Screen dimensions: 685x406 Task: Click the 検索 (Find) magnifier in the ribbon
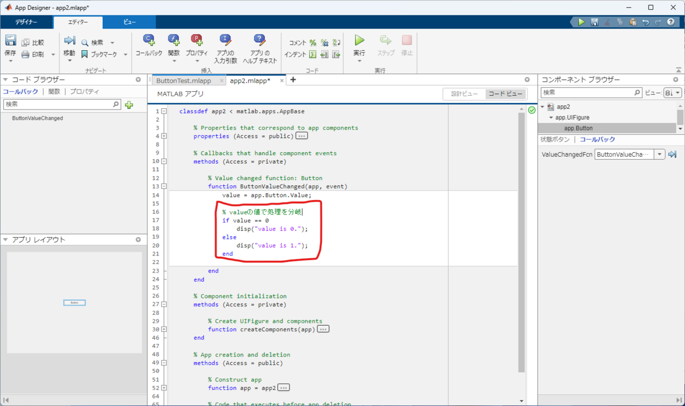(85, 43)
